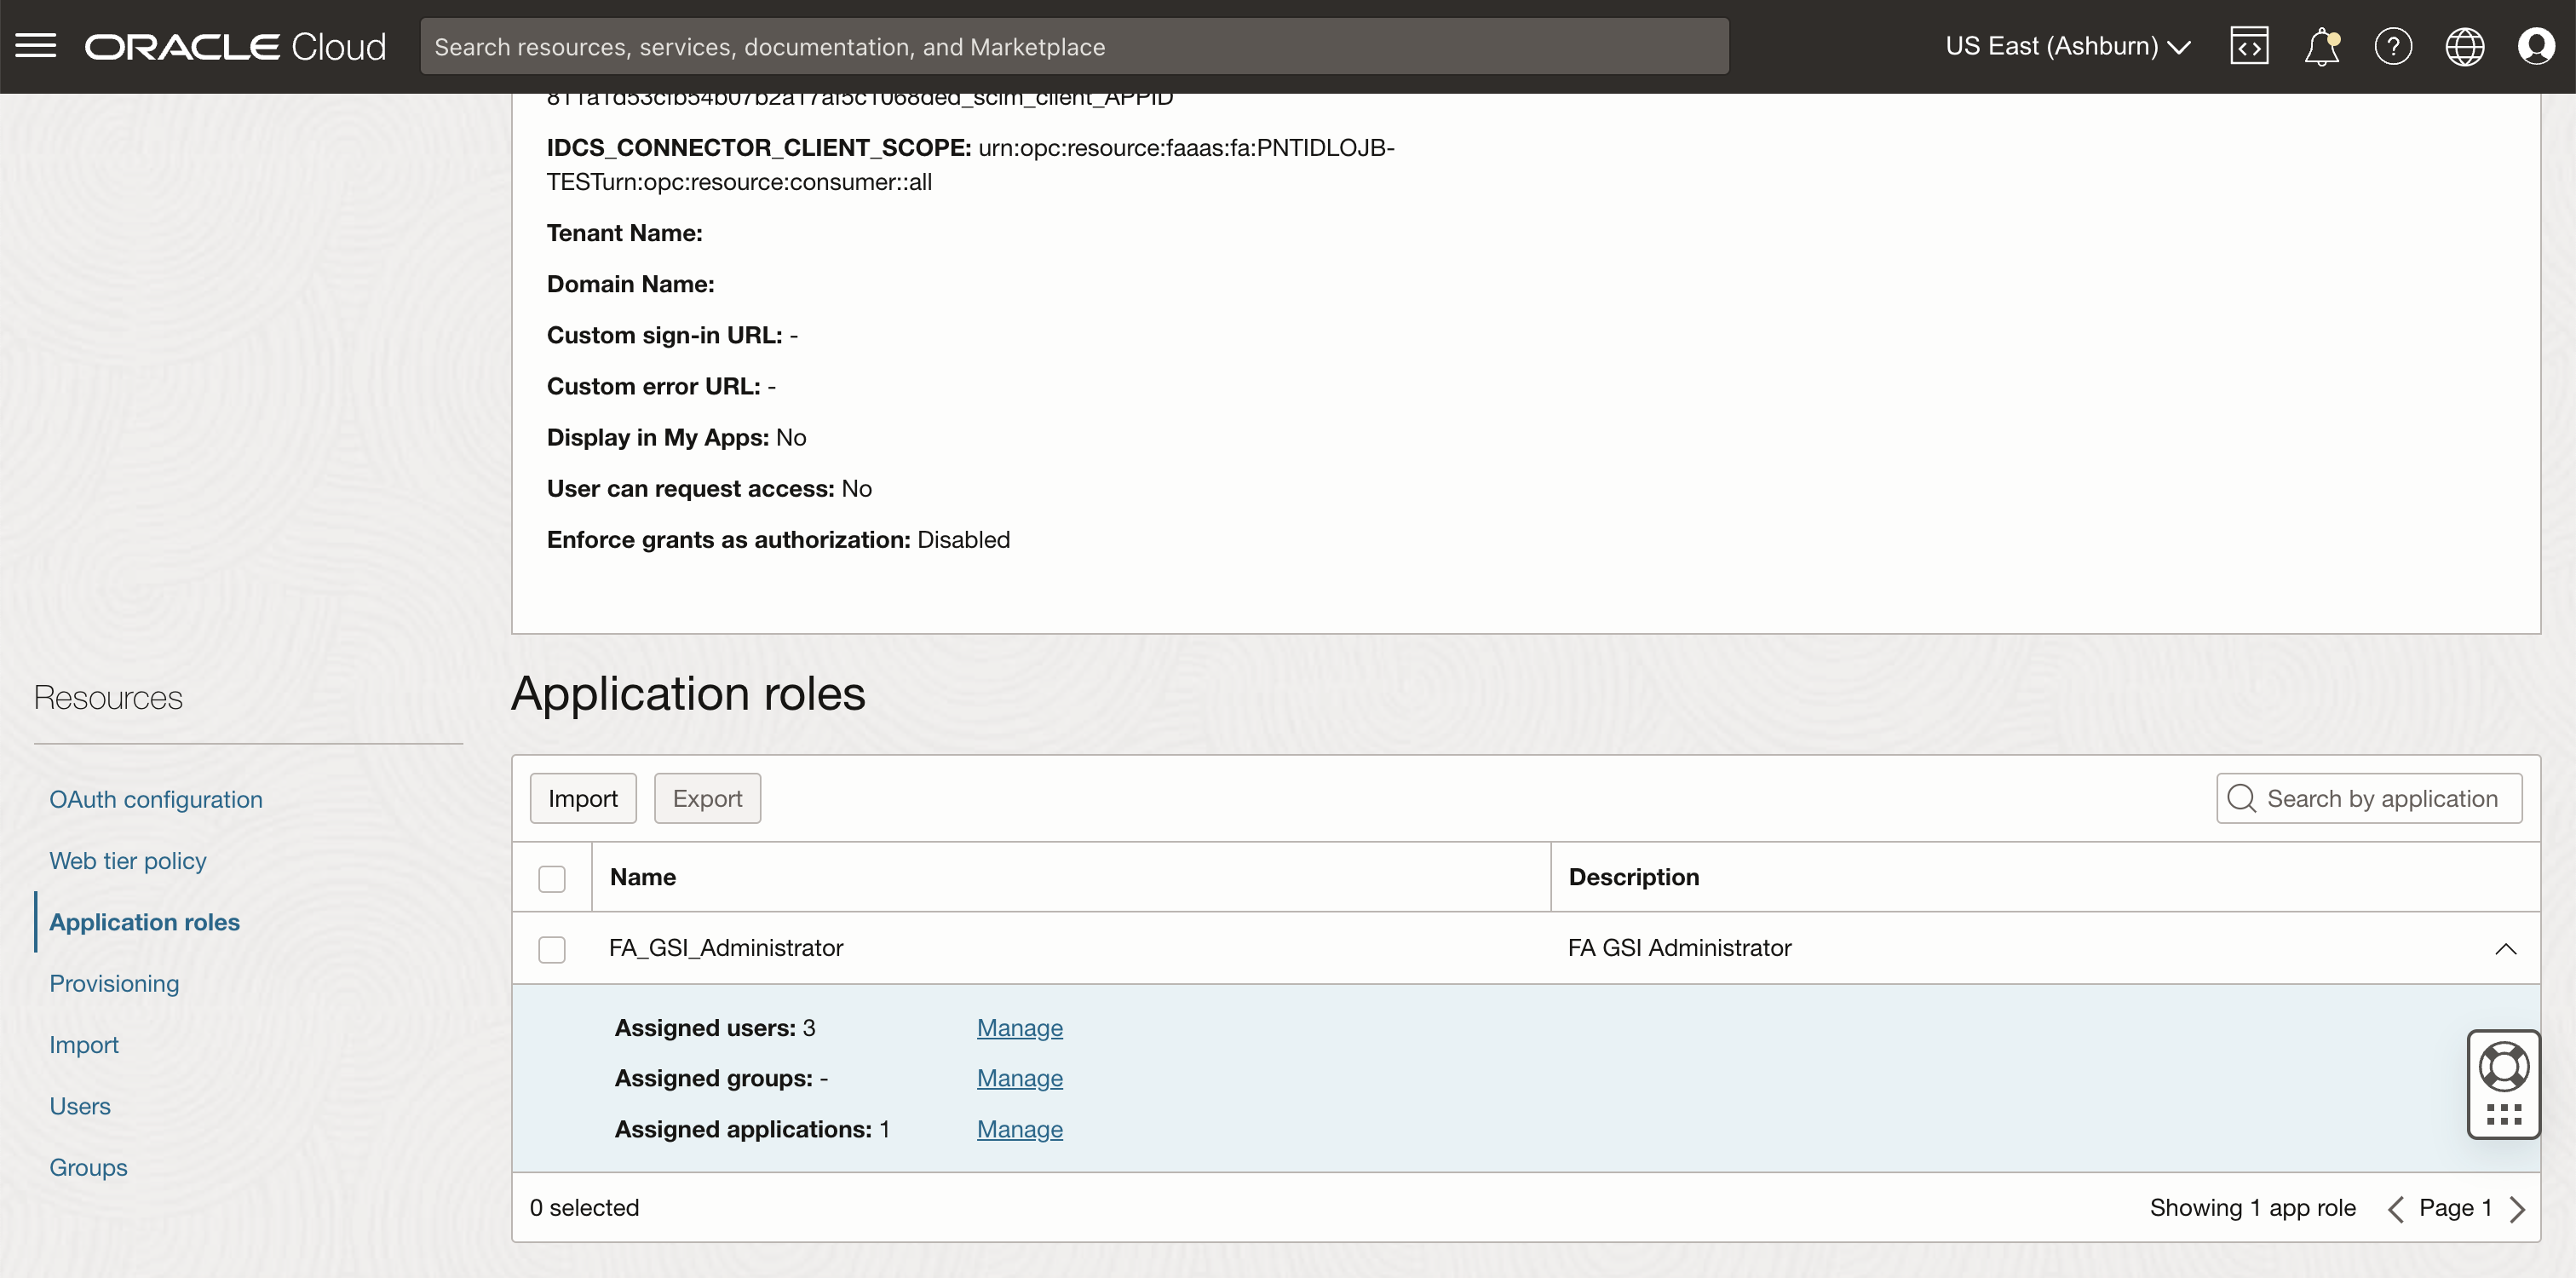Click inside the resources search bar

pyautogui.click(x=1074, y=46)
